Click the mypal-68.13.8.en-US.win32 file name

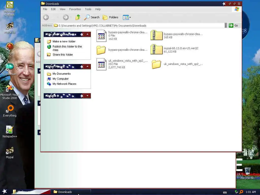pos(181,48)
